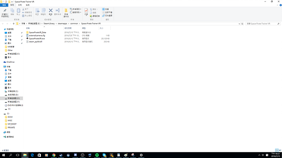Open the PRIVATE folder in navigation pane
This screenshot has width=282, height=158.
[11, 128]
